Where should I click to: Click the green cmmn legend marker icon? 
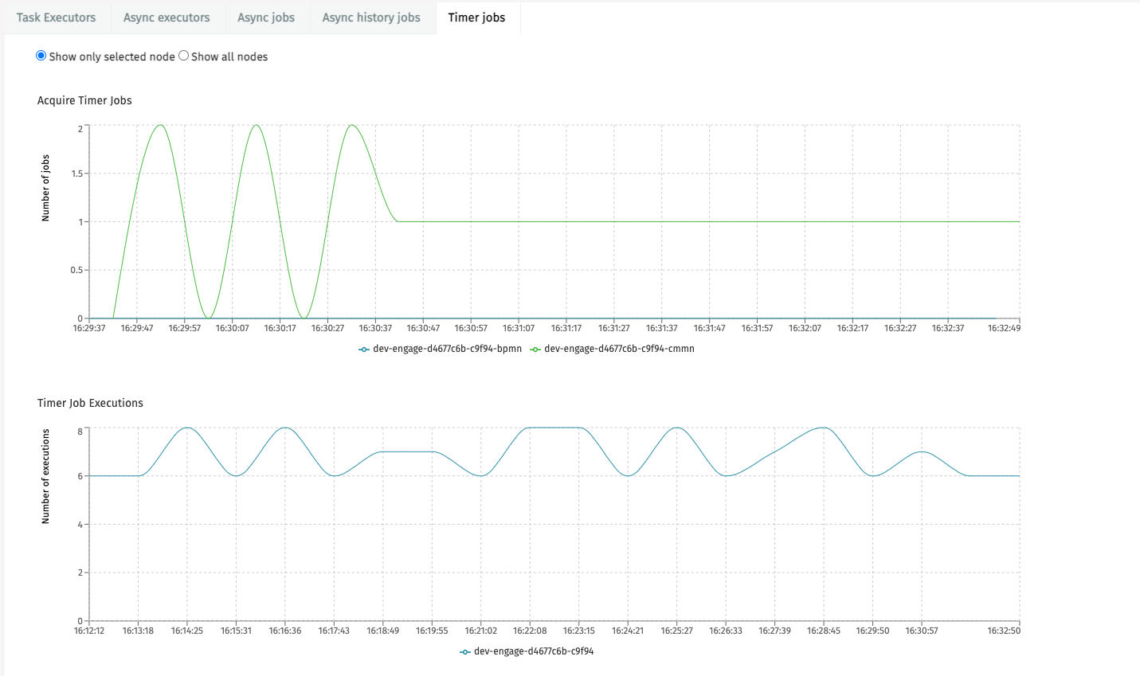(x=535, y=350)
